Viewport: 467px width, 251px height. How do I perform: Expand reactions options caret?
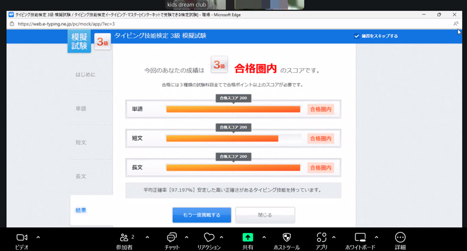[221, 238]
